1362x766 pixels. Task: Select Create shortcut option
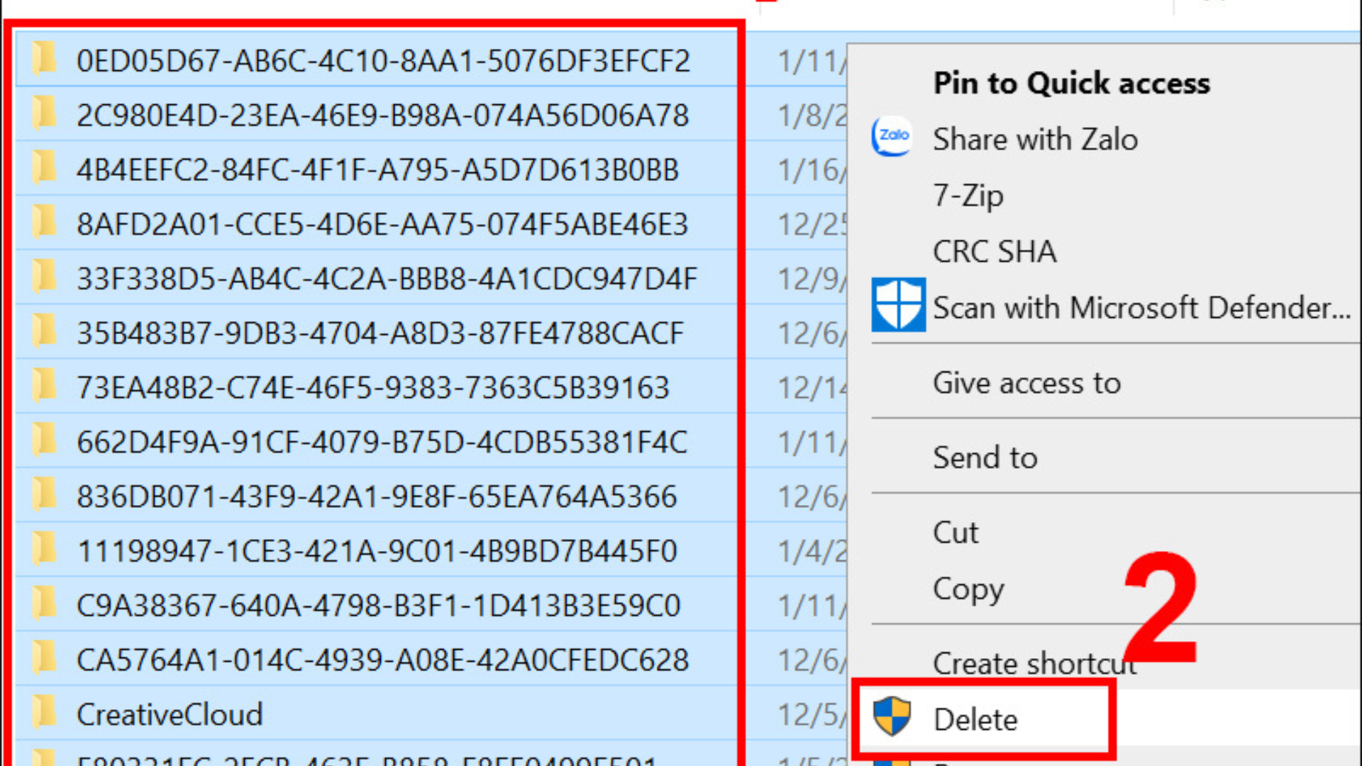click(x=1034, y=663)
